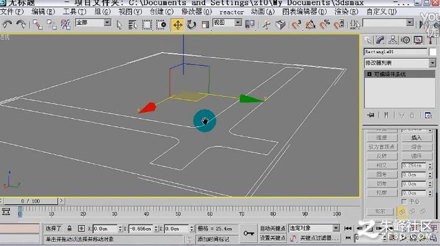Click the 插入 button

[416, 138]
